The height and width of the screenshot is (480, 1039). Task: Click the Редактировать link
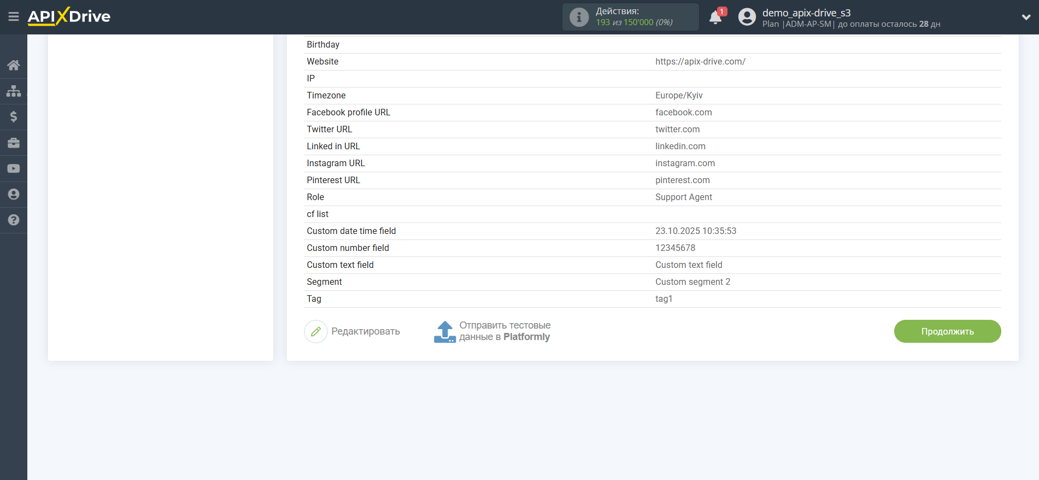pyautogui.click(x=366, y=331)
